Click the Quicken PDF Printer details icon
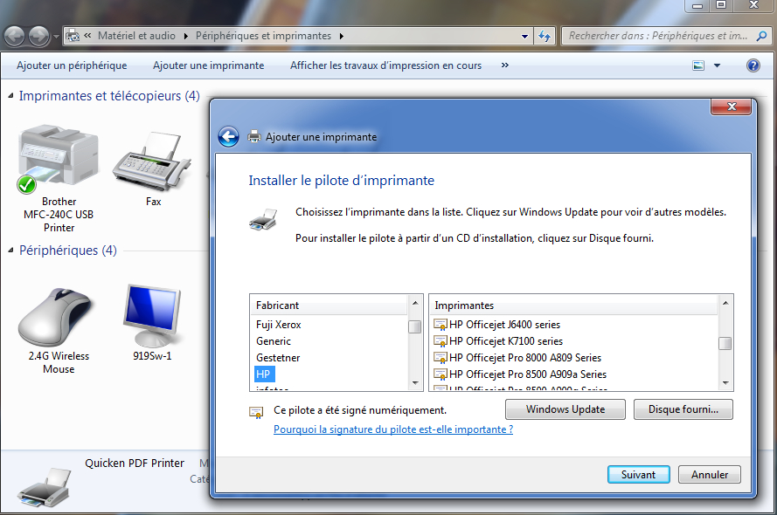The image size is (777, 515). [44, 488]
